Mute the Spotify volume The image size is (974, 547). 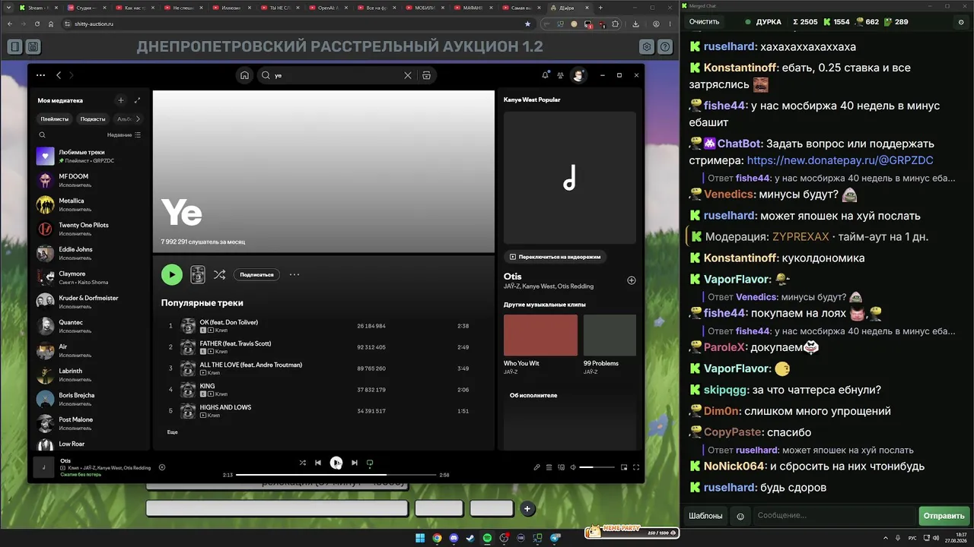[573, 467]
